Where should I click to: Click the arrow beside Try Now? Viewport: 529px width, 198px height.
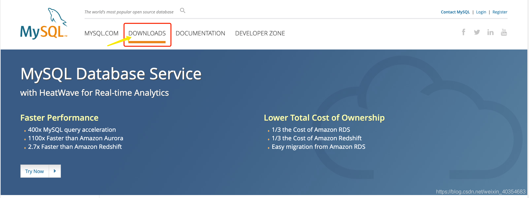point(55,171)
